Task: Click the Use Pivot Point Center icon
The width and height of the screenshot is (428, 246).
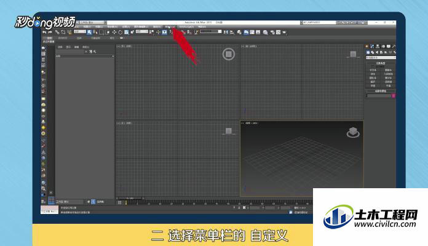Action: point(151,32)
